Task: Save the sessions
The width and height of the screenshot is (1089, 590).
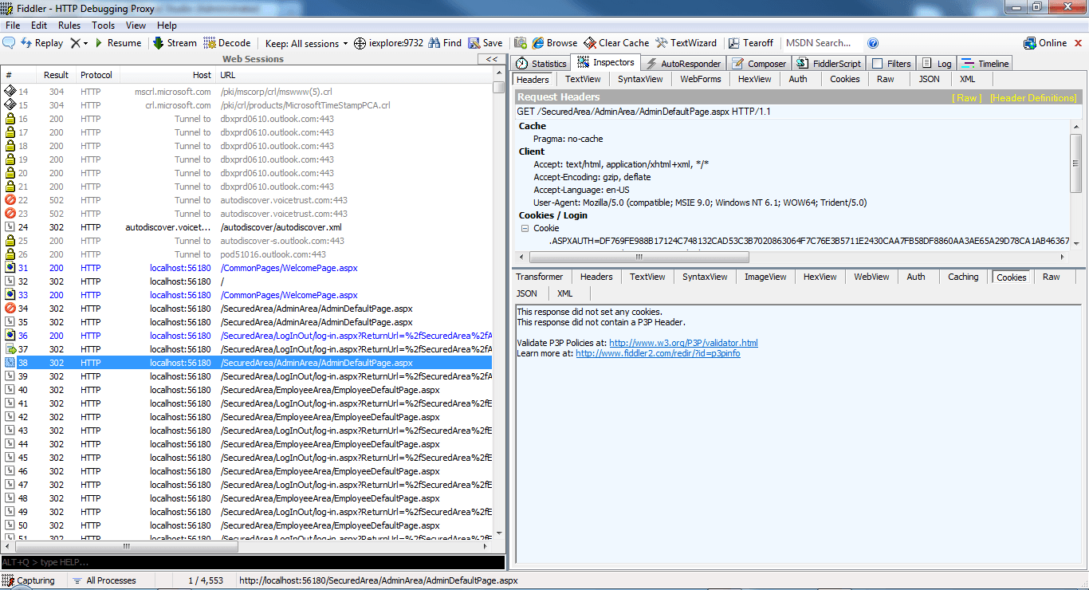Action: [486, 43]
